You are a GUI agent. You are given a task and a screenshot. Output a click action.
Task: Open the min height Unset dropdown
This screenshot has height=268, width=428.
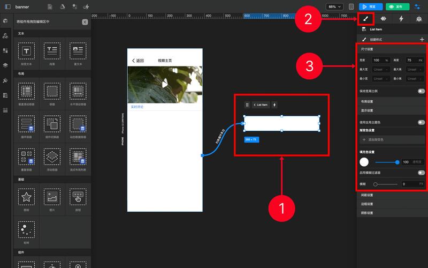[415, 79]
